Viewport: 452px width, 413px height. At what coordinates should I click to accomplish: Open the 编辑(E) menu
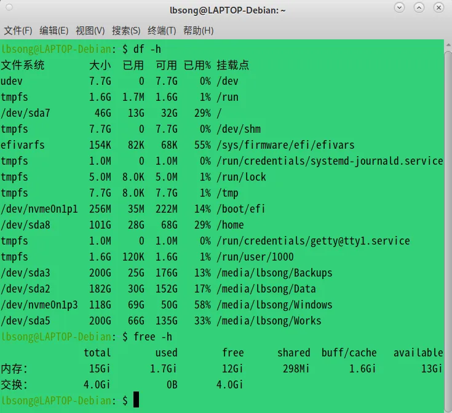(54, 31)
